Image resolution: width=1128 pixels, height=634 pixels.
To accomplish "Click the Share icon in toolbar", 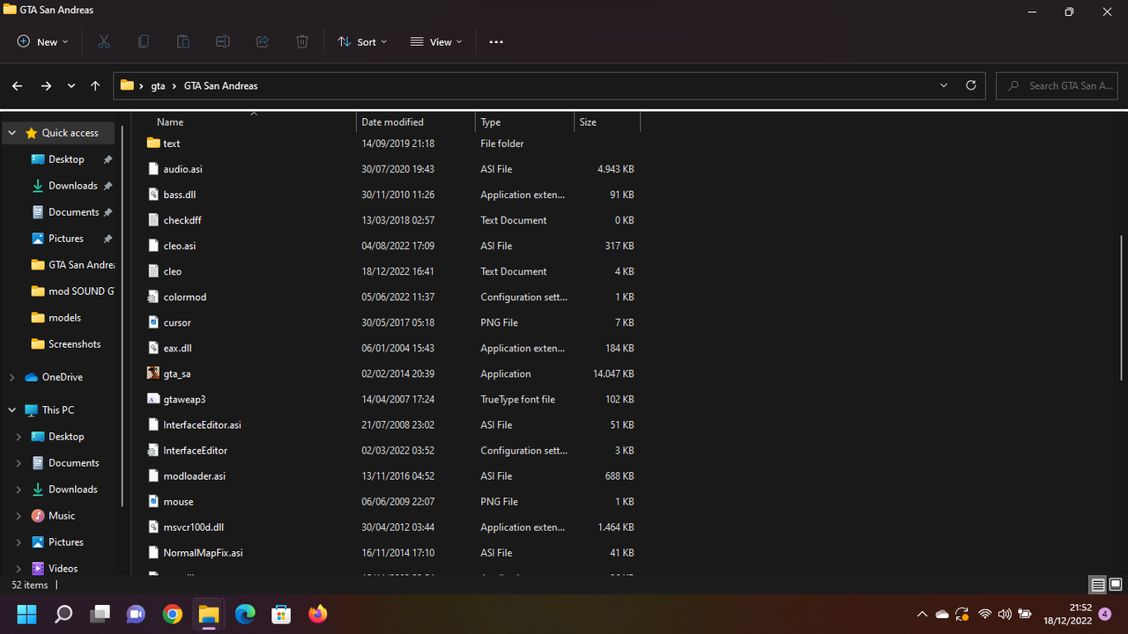I will click(263, 41).
